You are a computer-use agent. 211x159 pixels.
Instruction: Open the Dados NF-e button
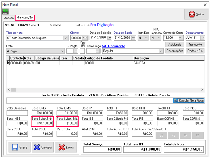195,51
